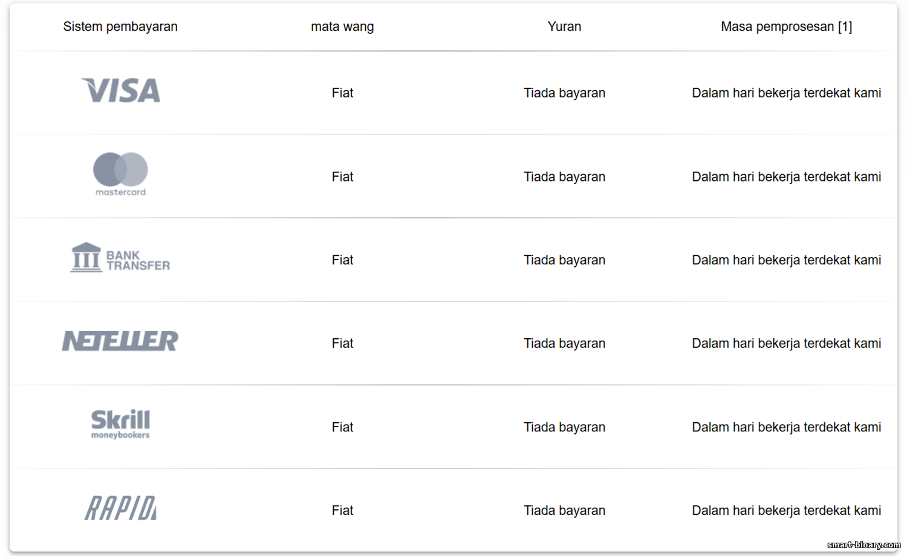Select processing time text in Bank Transfer row
Viewport: 907px width, 556px height.
coord(786,260)
